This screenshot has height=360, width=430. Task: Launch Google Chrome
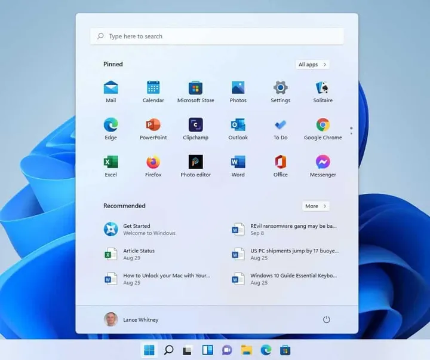click(x=322, y=129)
